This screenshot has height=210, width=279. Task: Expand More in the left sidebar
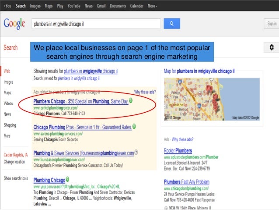(x=7, y=136)
